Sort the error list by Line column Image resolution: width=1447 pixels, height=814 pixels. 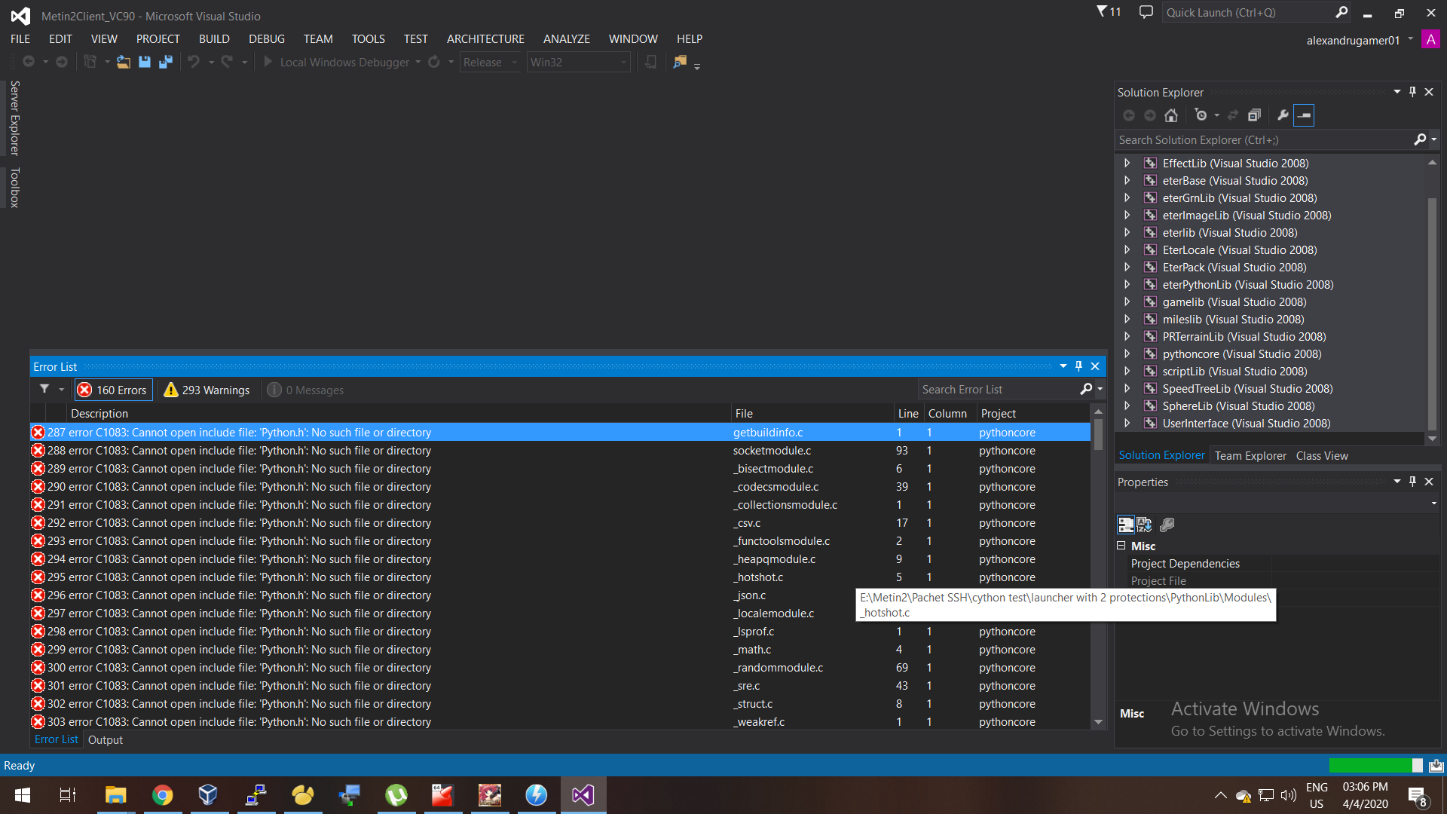[908, 413]
